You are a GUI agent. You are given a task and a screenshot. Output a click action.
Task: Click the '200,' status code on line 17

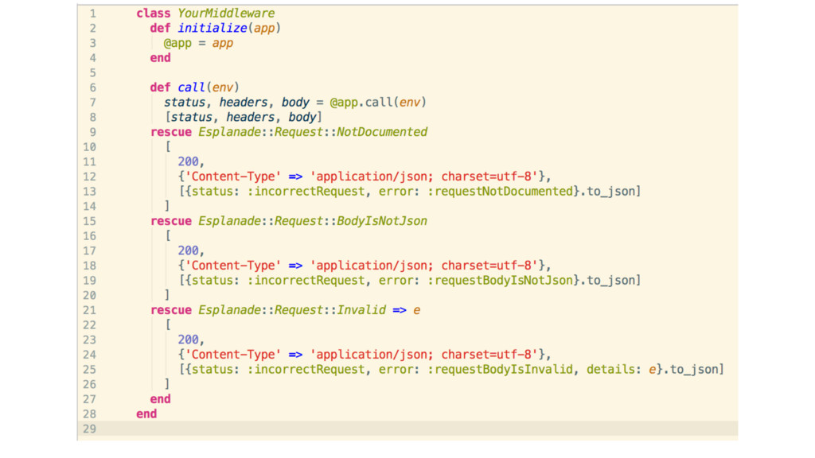click(191, 250)
